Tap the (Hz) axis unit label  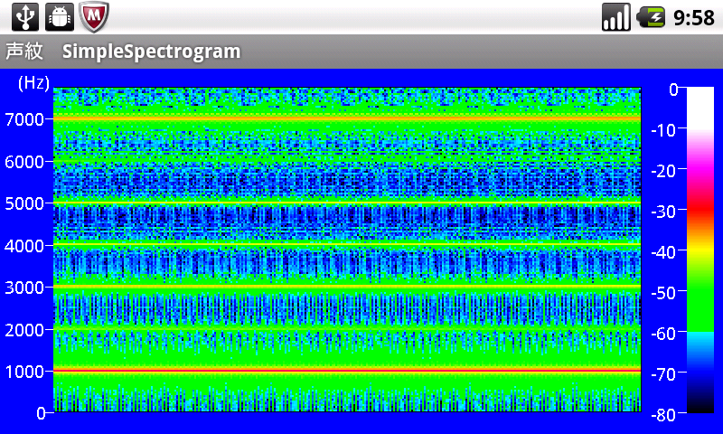[x=33, y=83]
